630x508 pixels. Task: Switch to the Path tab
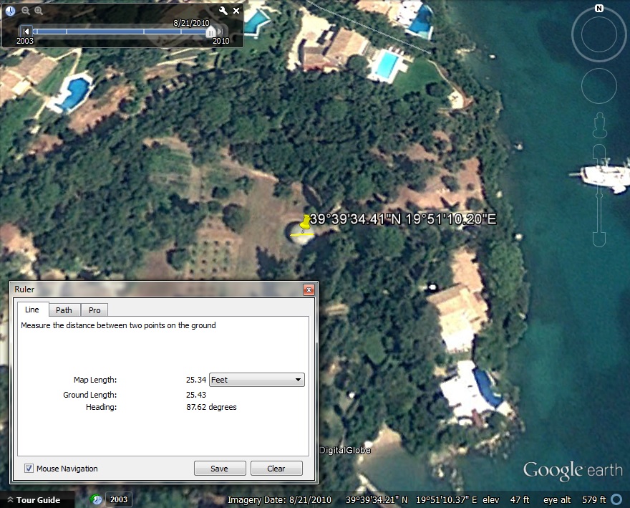(64, 310)
